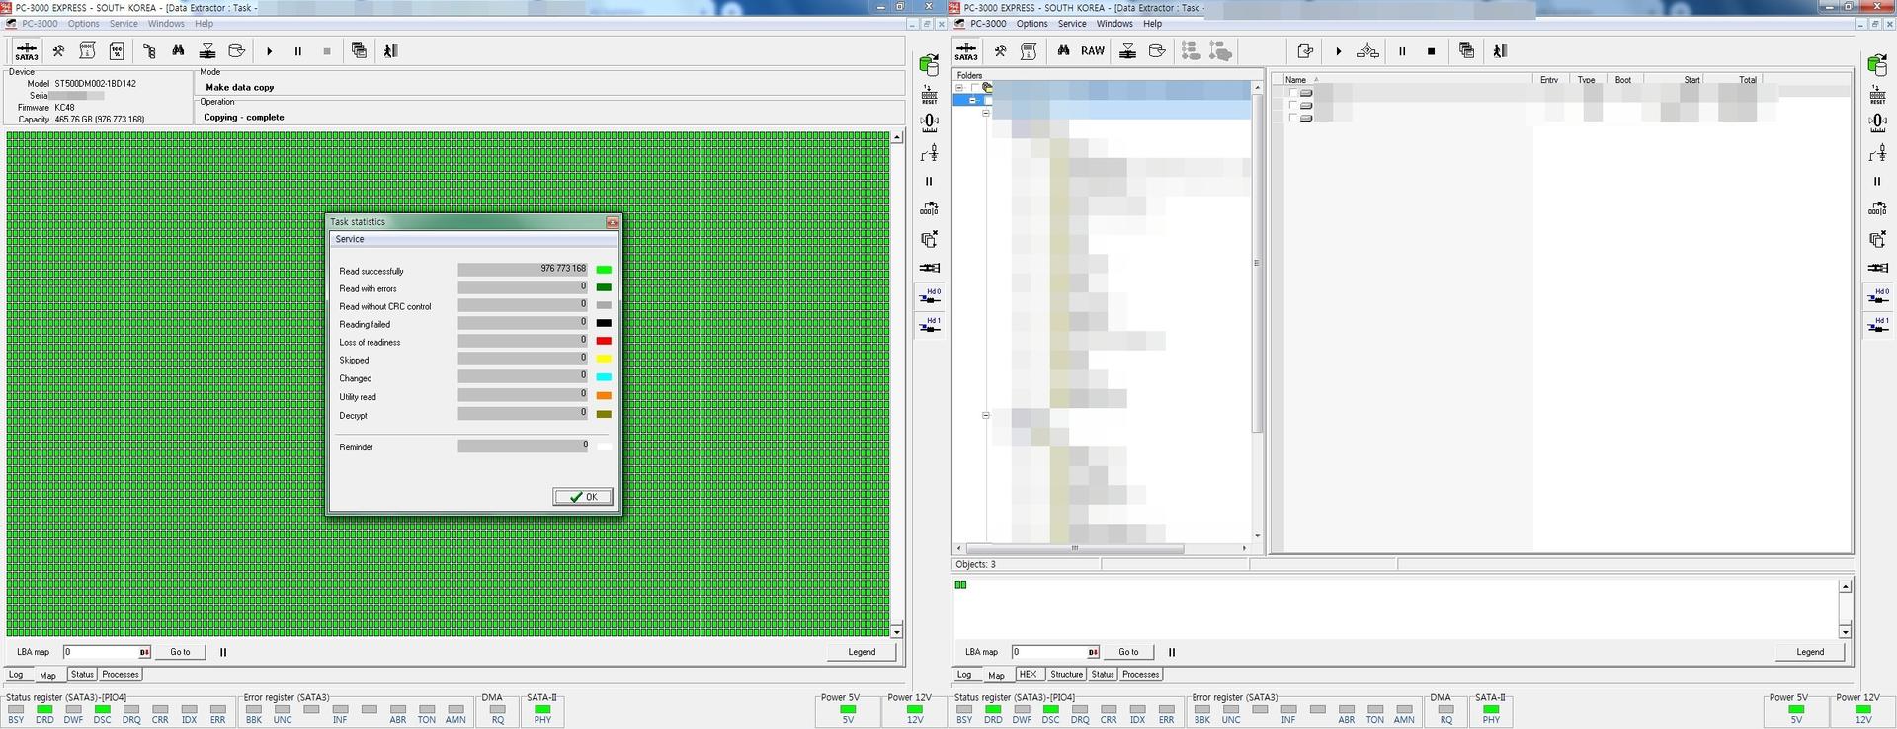Open the Service menu in right window

pyautogui.click(x=1072, y=24)
